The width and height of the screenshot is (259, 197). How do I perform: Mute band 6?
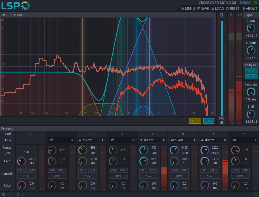pos(215,170)
